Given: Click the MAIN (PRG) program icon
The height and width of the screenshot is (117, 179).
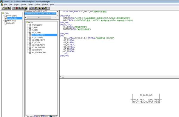Looking at the screenshot, I should (x=5, y=21).
